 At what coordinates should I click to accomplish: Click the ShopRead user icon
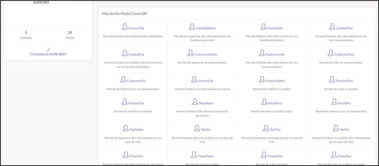click(x=195, y=102)
